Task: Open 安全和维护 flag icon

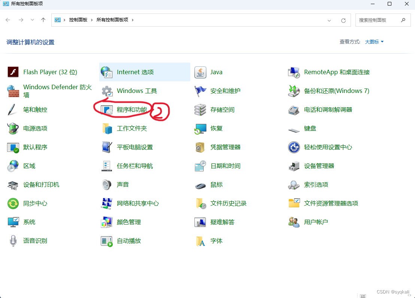Action: [x=200, y=91]
